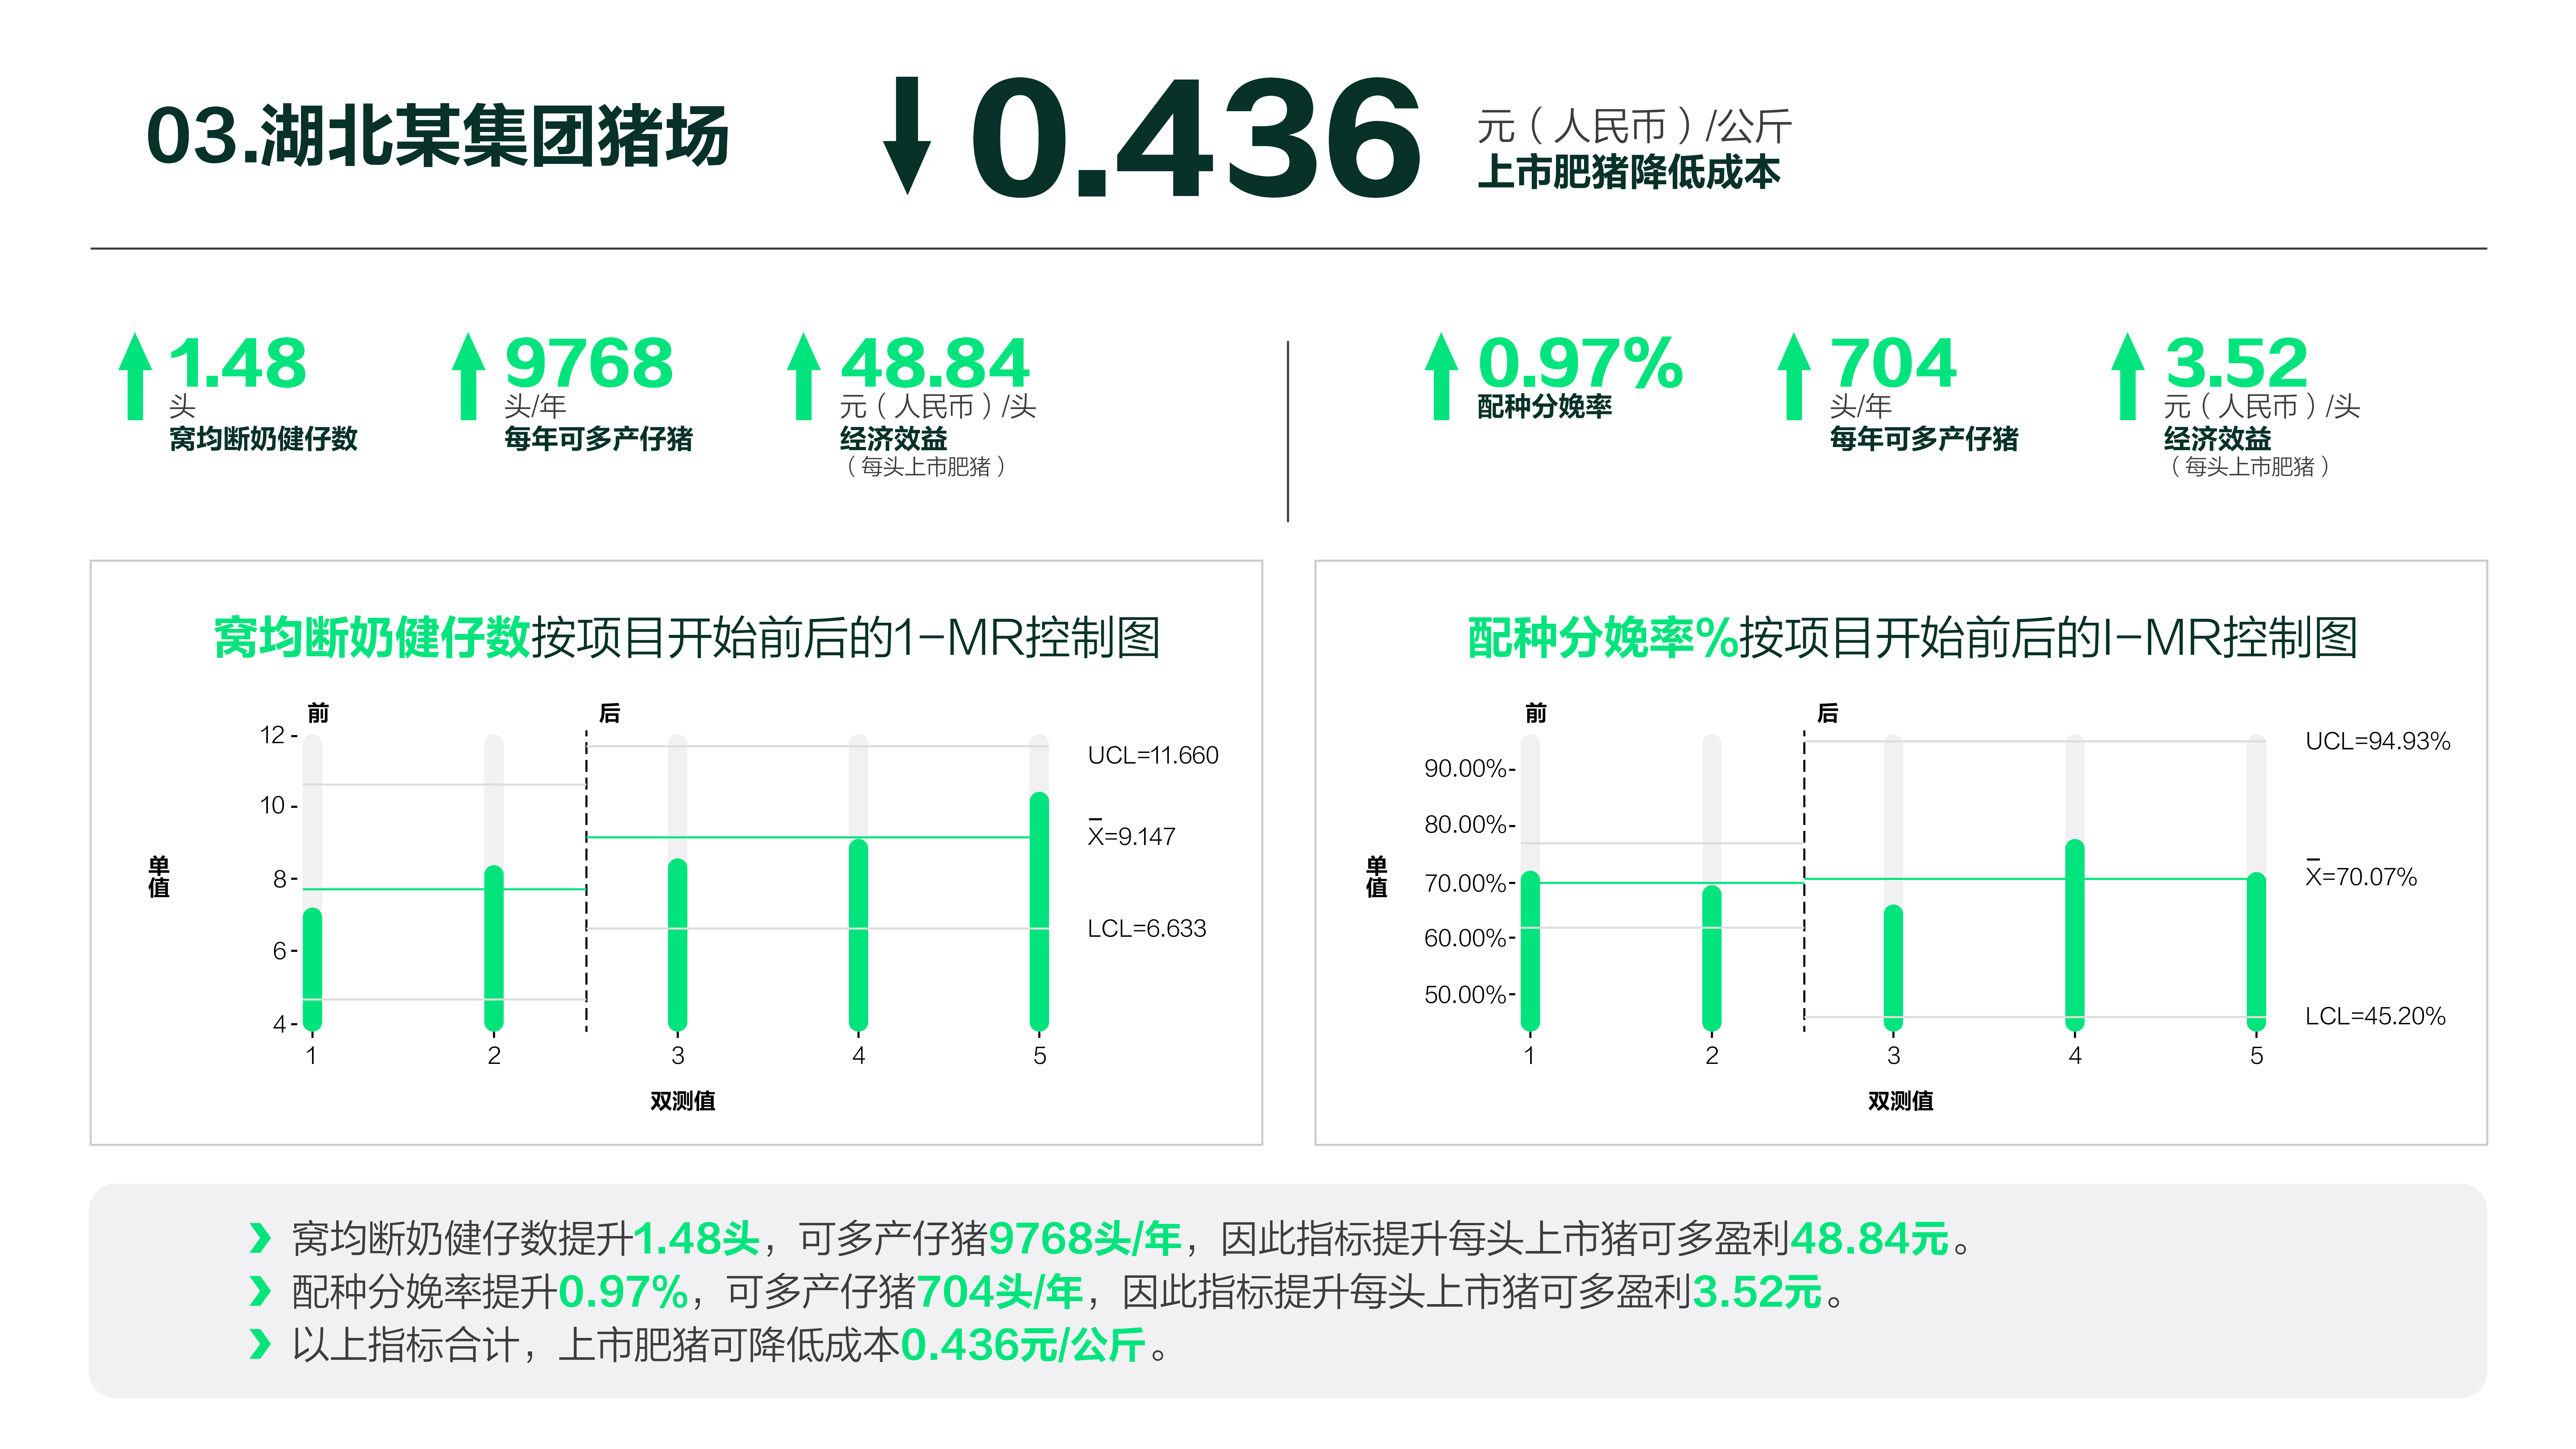Click the green up arrow next to 9768
The width and height of the screenshot is (2576, 1449).
click(468, 376)
